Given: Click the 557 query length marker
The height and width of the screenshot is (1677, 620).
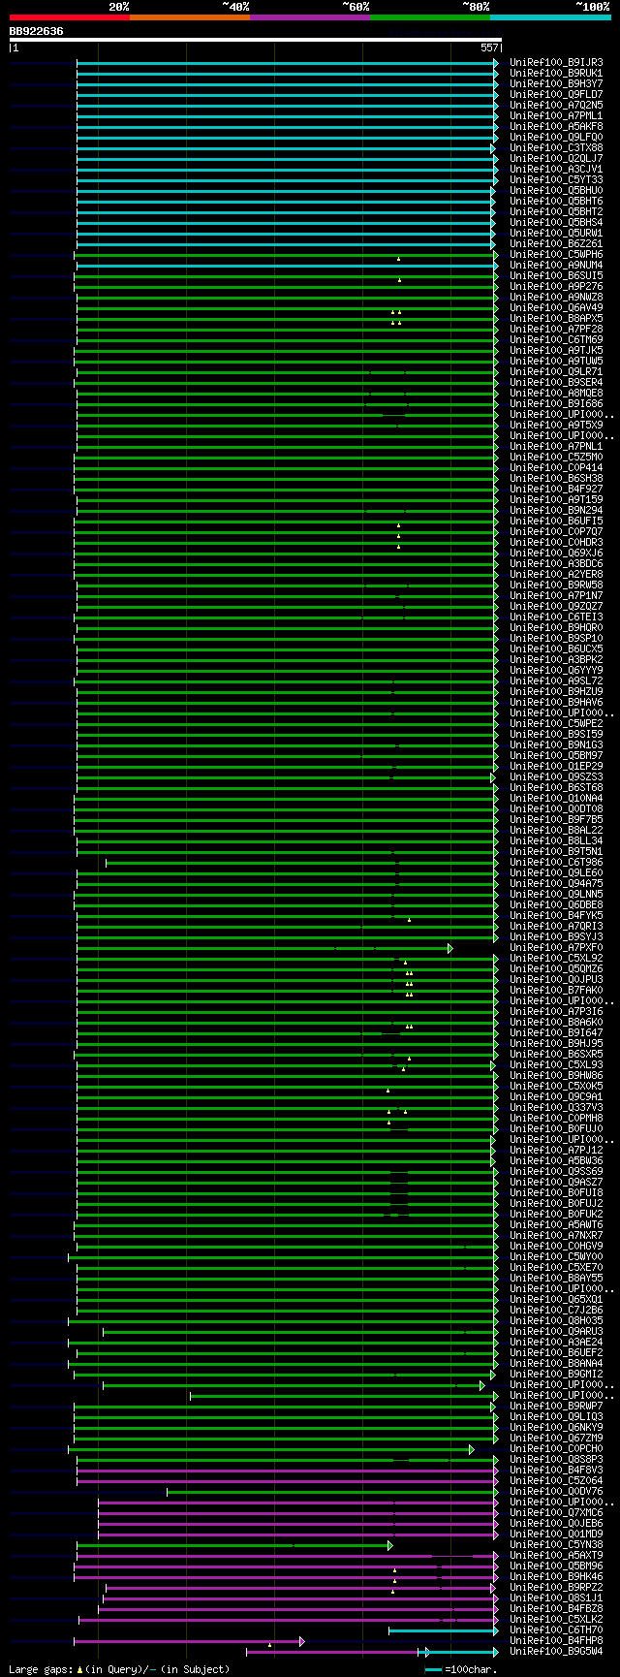Looking at the screenshot, I should click(489, 47).
